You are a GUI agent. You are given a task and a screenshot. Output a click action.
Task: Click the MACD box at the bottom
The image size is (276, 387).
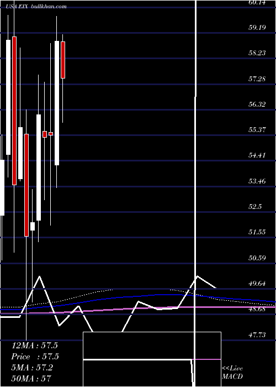point(152,359)
